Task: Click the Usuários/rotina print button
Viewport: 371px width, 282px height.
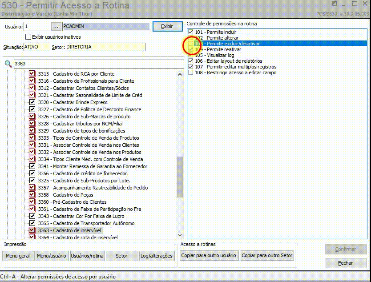Action: click(87, 256)
